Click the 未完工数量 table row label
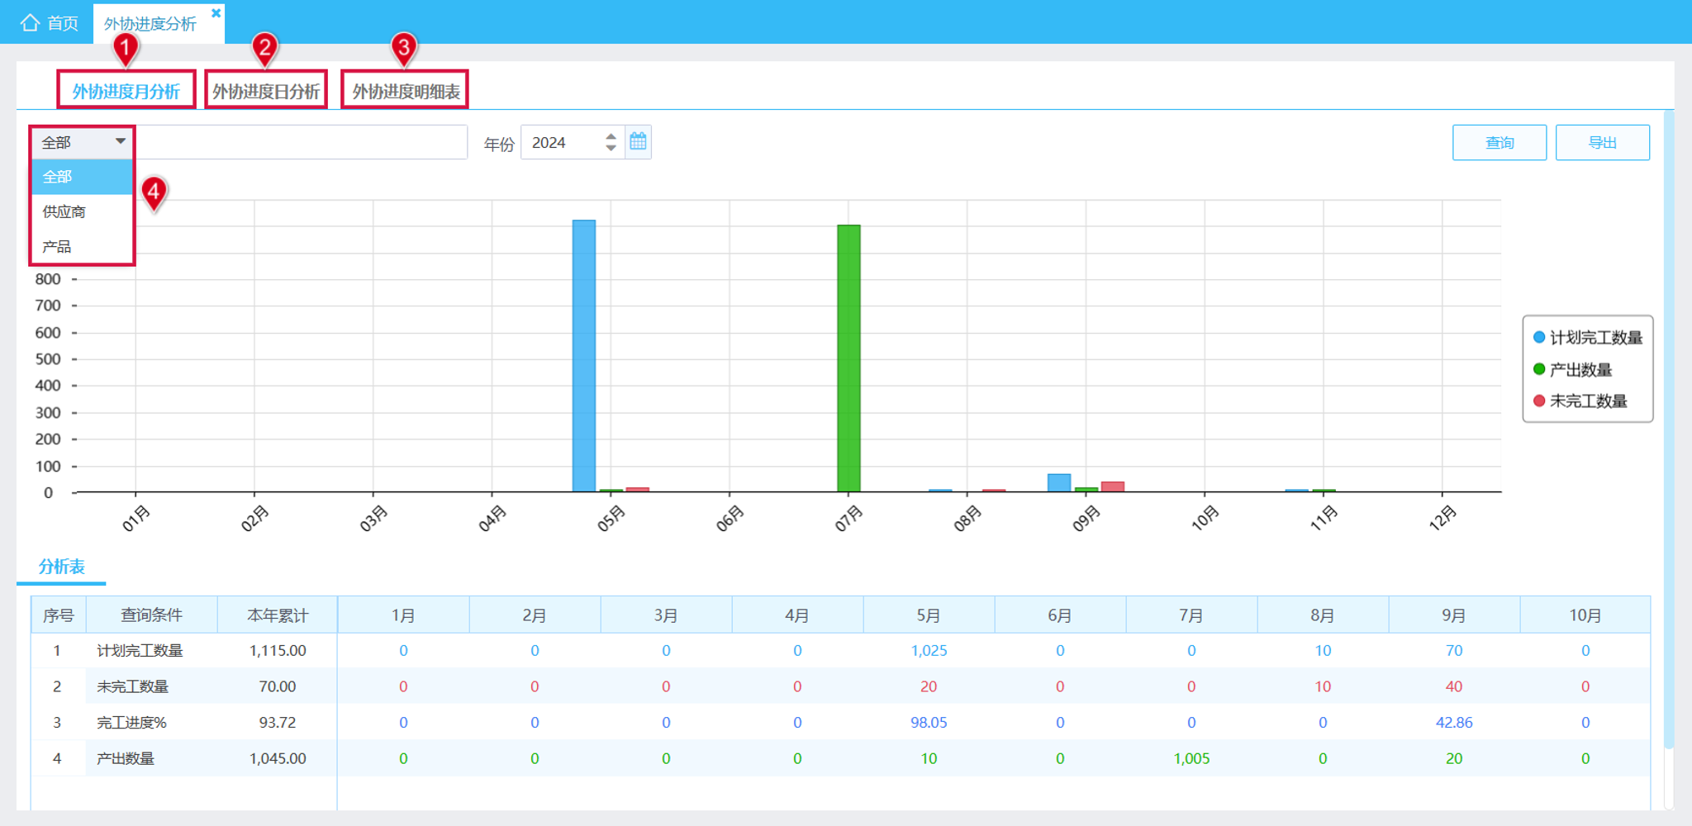Screen dimensions: 1692x826 point(132,686)
